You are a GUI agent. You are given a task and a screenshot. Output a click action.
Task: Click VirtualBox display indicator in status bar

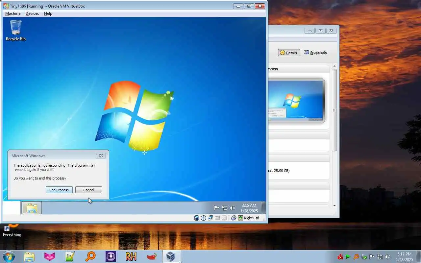point(224,218)
